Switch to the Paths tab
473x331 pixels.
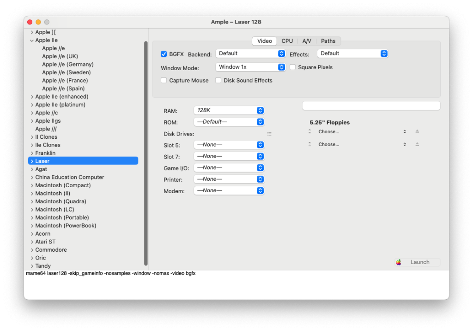[328, 41]
